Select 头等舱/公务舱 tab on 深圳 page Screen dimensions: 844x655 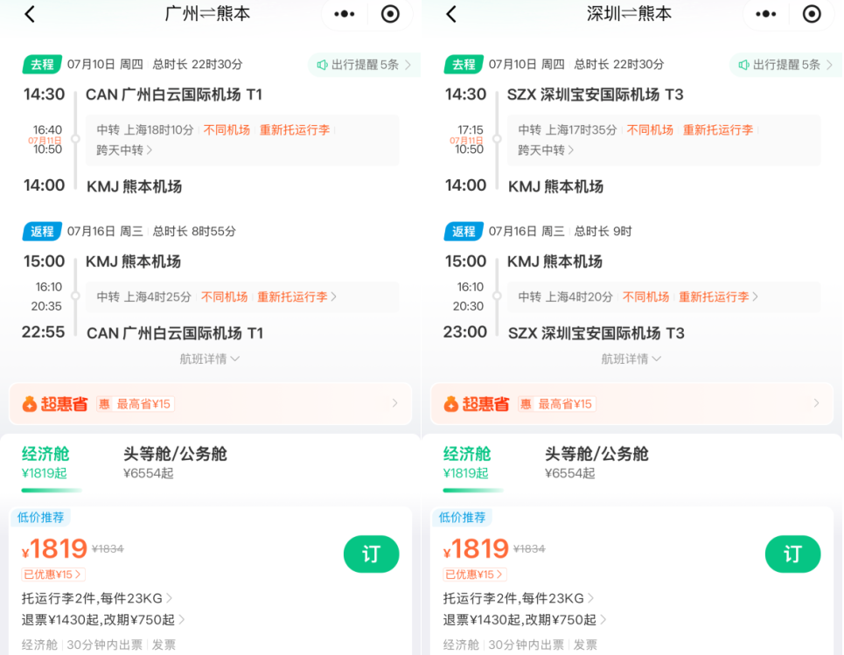click(x=596, y=463)
